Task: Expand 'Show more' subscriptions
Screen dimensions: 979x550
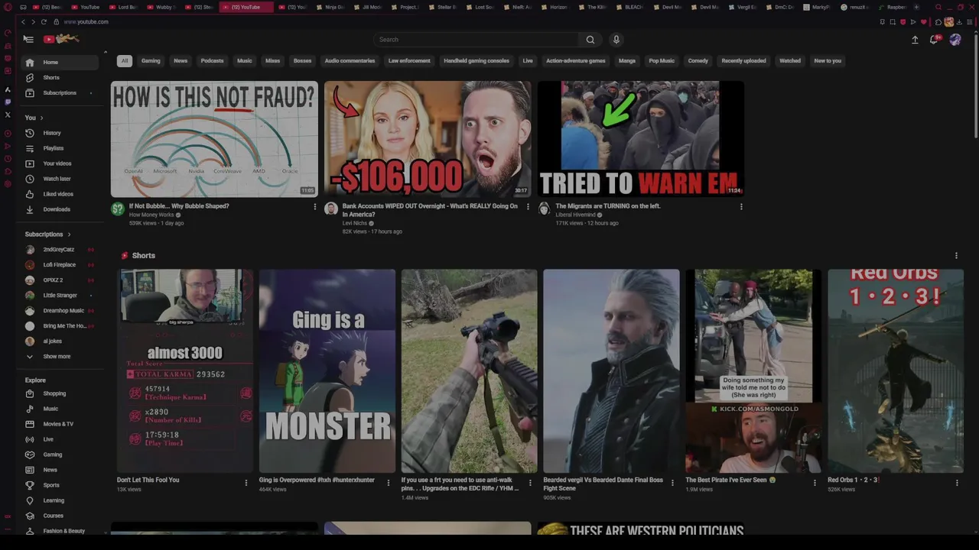Action: click(x=61, y=356)
